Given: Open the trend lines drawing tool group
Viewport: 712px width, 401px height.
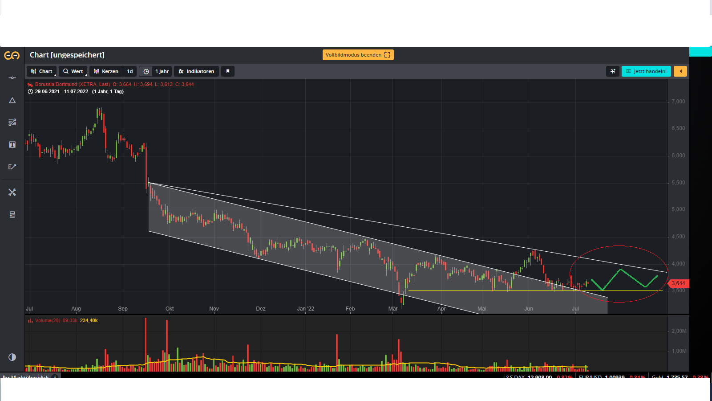Looking at the screenshot, I should [x=12, y=122].
